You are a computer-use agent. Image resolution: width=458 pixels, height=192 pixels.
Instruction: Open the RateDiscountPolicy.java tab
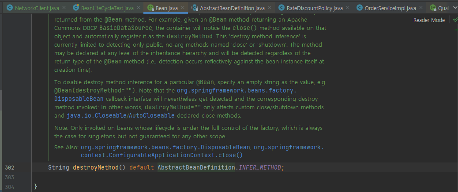(x=315, y=8)
